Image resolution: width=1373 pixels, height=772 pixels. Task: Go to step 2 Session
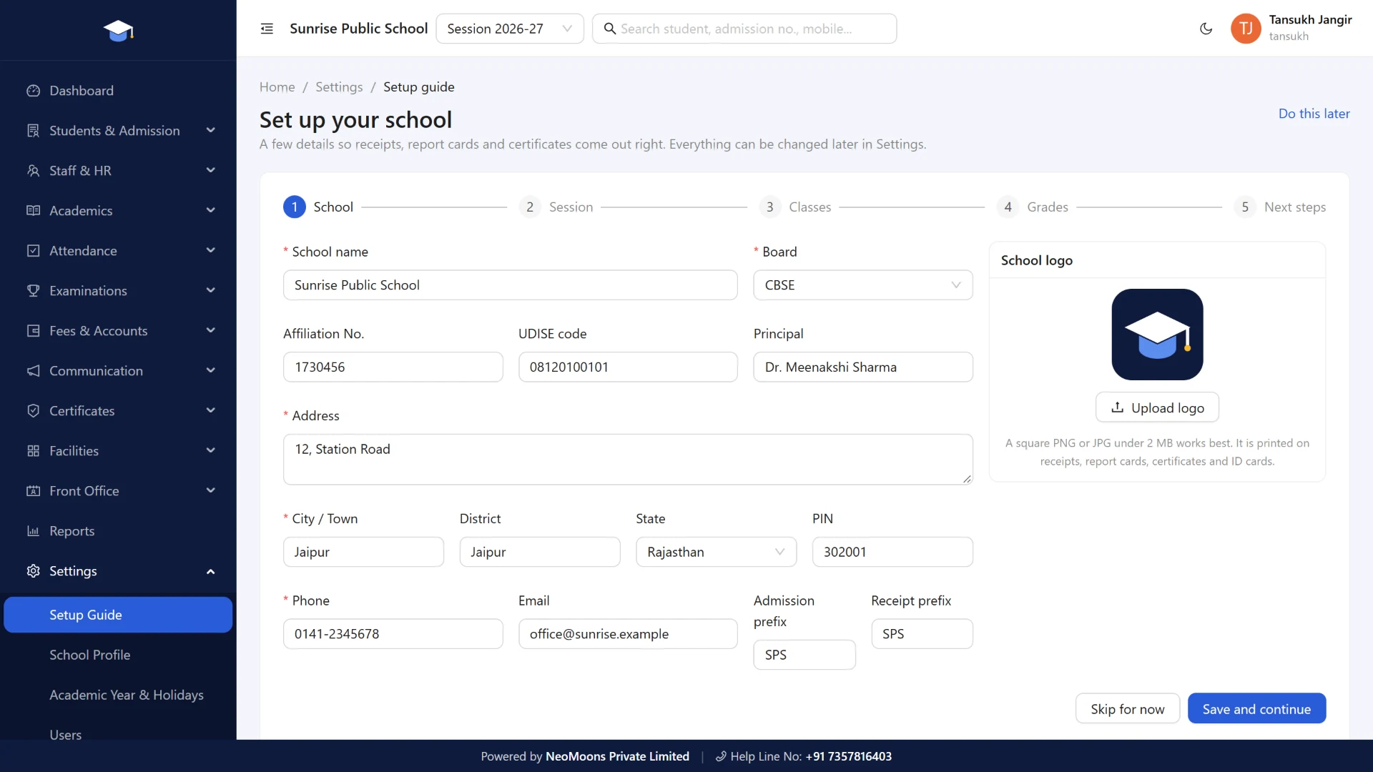pyautogui.click(x=556, y=207)
